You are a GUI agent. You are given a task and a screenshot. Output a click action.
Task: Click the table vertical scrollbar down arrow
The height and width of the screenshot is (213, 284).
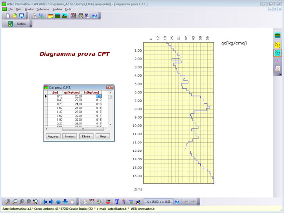tap(110, 124)
